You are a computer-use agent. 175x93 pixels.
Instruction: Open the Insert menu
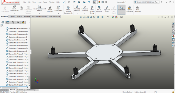[39, 2]
